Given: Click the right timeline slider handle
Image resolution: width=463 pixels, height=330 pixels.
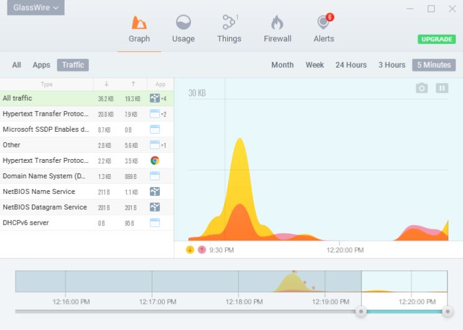Looking at the screenshot, I should pos(447,311).
